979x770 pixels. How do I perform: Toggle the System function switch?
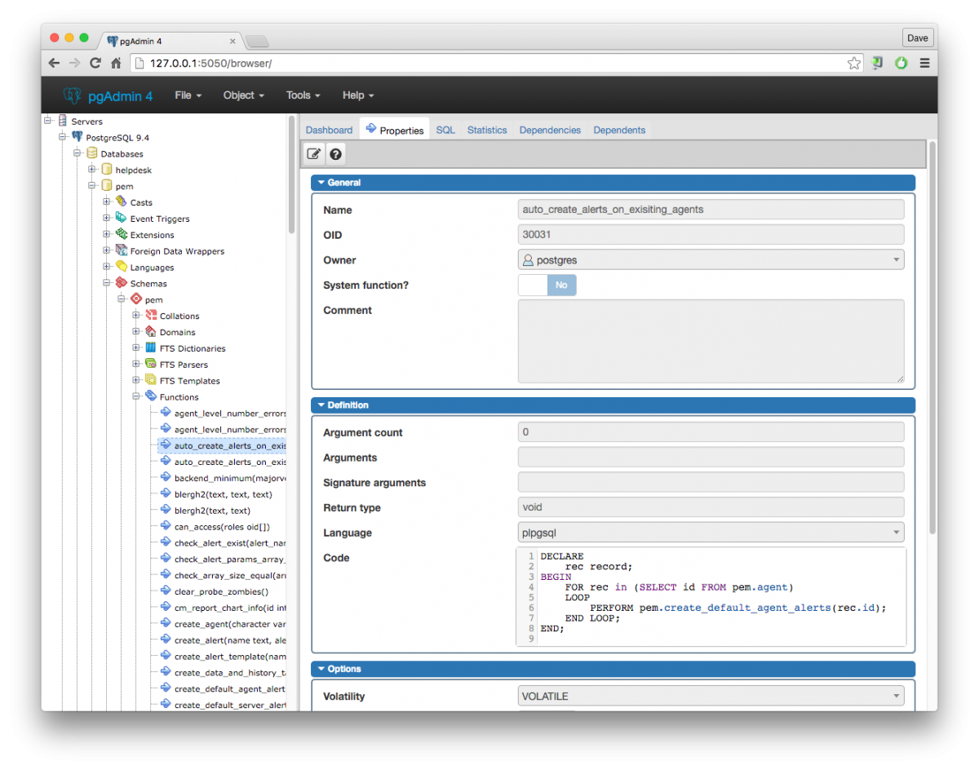(547, 285)
